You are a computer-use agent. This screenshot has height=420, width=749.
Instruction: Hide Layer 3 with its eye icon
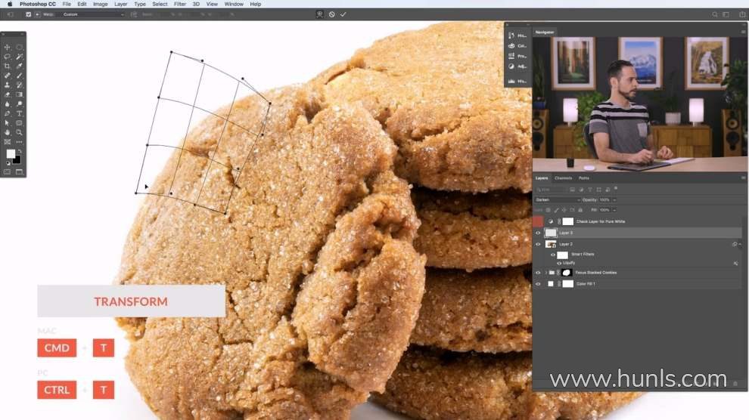coord(538,233)
